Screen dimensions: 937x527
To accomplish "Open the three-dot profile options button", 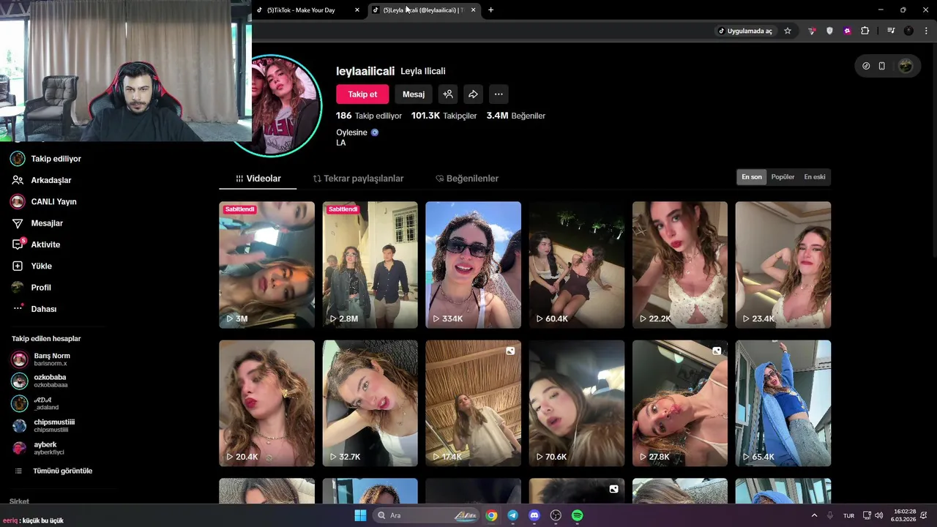I will coord(499,94).
